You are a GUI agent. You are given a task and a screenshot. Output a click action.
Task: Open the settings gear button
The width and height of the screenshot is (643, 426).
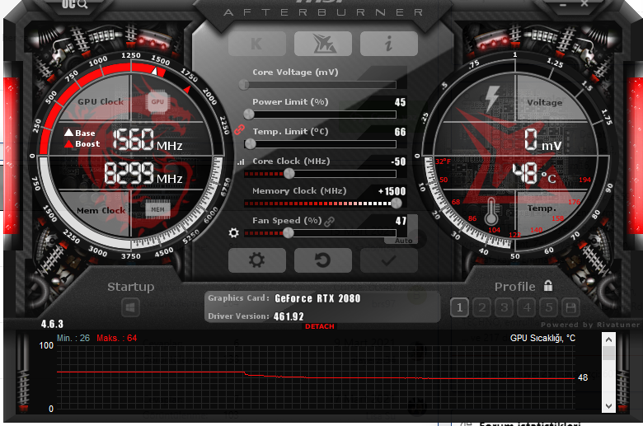[x=257, y=260]
